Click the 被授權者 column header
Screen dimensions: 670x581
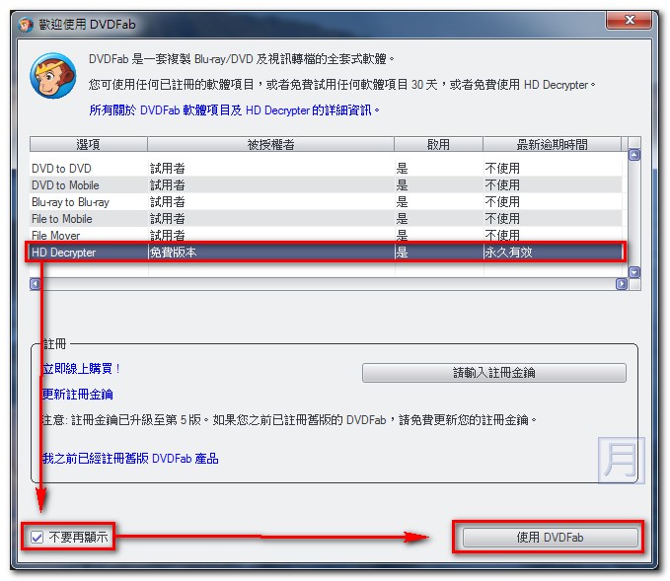tap(270, 144)
